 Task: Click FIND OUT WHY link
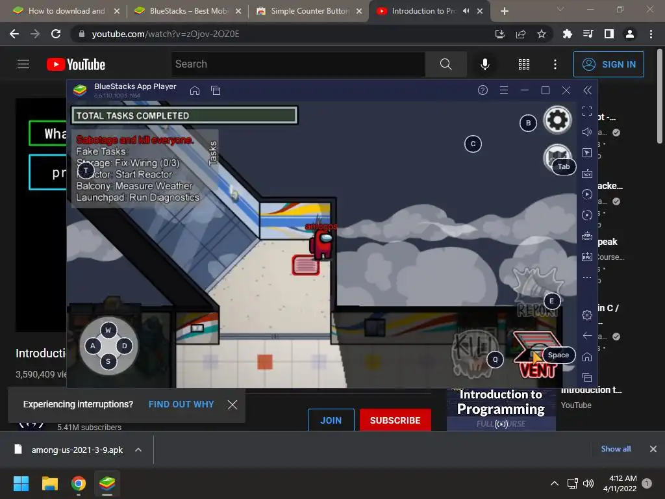point(181,404)
